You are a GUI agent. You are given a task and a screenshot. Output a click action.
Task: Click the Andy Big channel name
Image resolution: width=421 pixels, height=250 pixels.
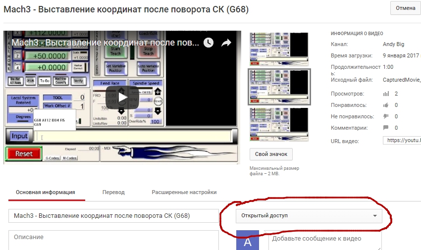click(x=393, y=44)
